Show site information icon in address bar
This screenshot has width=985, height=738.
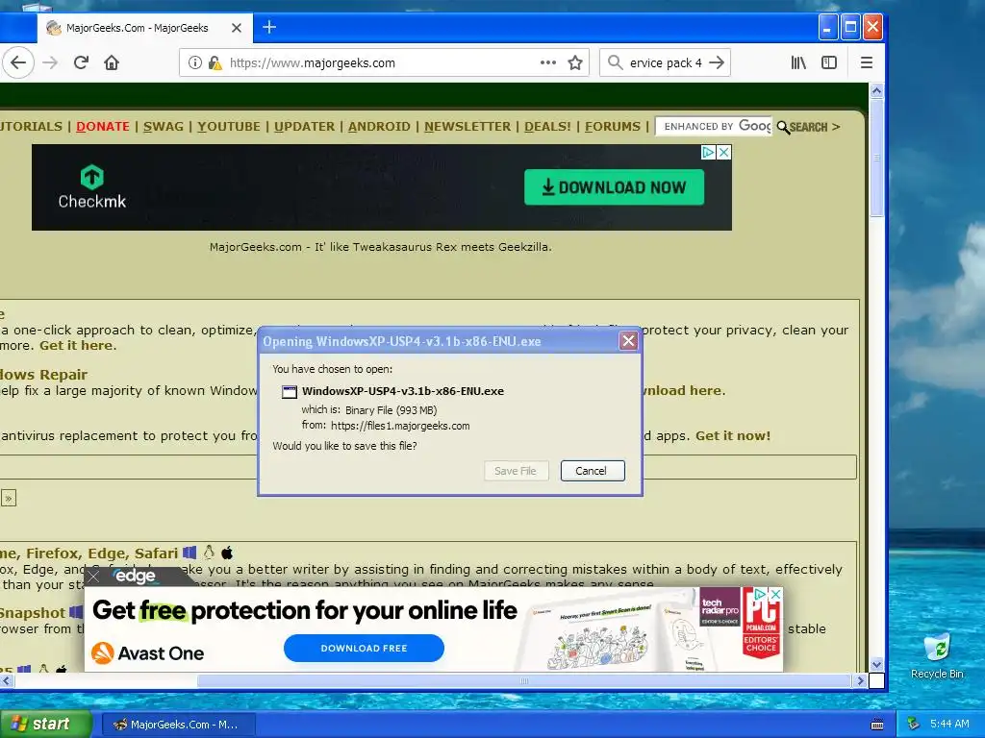(194, 62)
